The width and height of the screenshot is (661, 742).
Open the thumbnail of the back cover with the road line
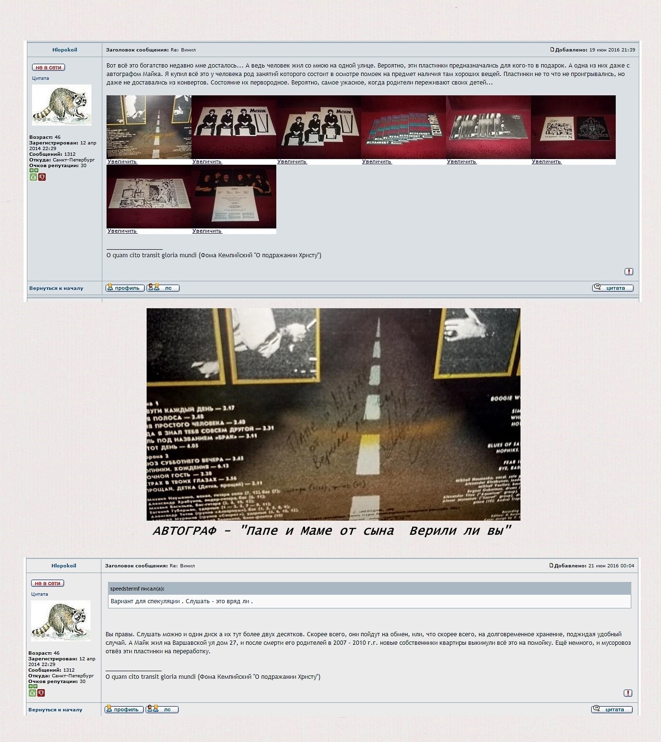click(149, 127)
